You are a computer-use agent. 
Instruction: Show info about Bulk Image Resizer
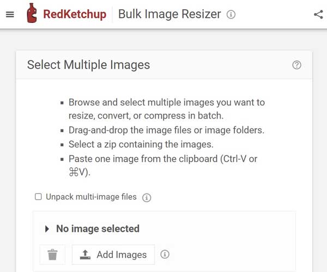tap(231, 15)
